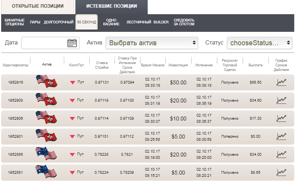Click the $17.30 payout value

[x=255, y=118]
